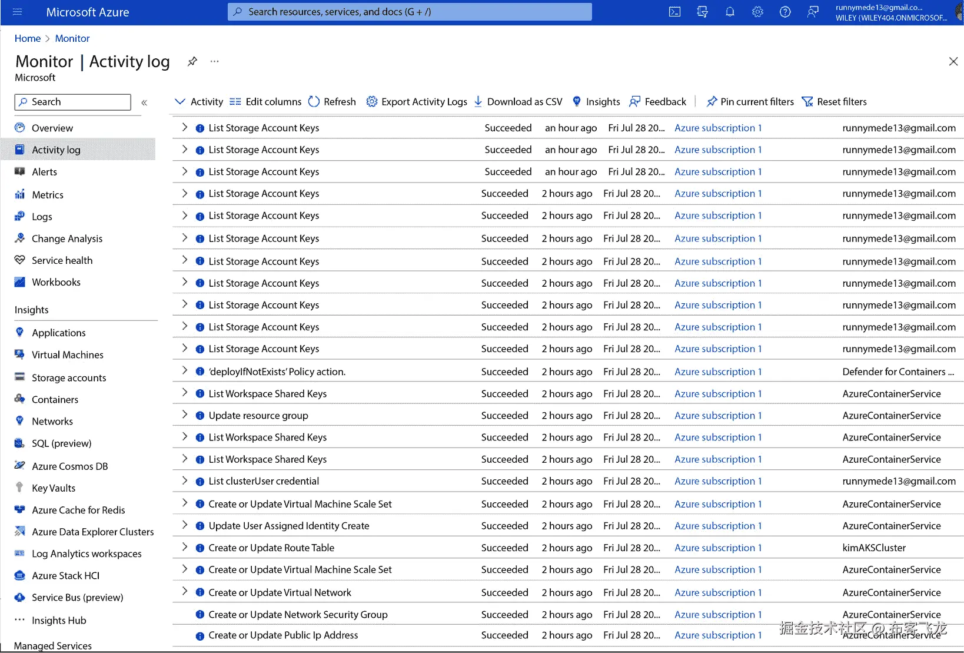Select Alerts in the Monitor sidebar
This screenshot has width=964, height=653.
[44, 171]
